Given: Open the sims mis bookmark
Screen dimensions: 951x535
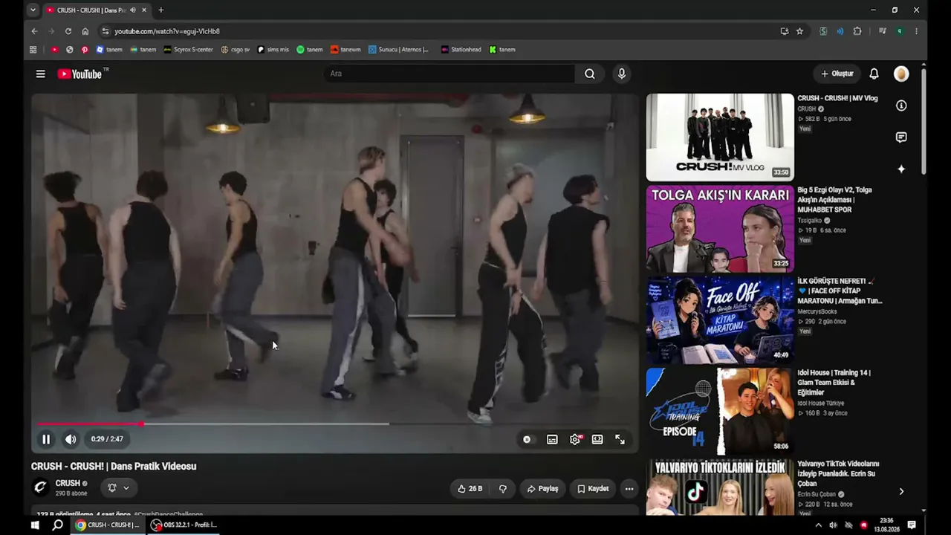Looking at the screenshot, I should (273, 50).
